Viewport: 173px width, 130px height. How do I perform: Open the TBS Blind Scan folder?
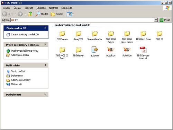(143, 36)
